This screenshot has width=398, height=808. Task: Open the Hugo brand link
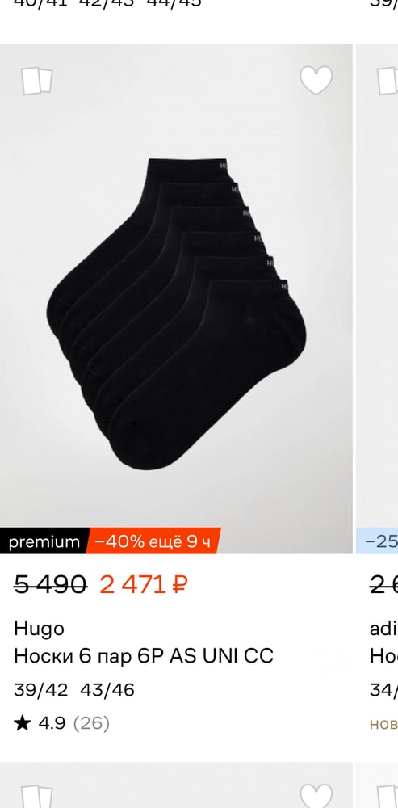point(39,629)
